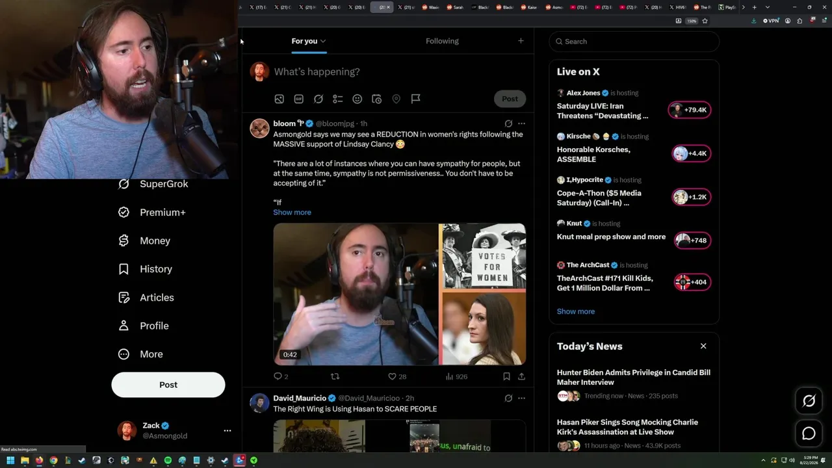
Task: Open the browser VPN button
Action: [x=771, y=21]
